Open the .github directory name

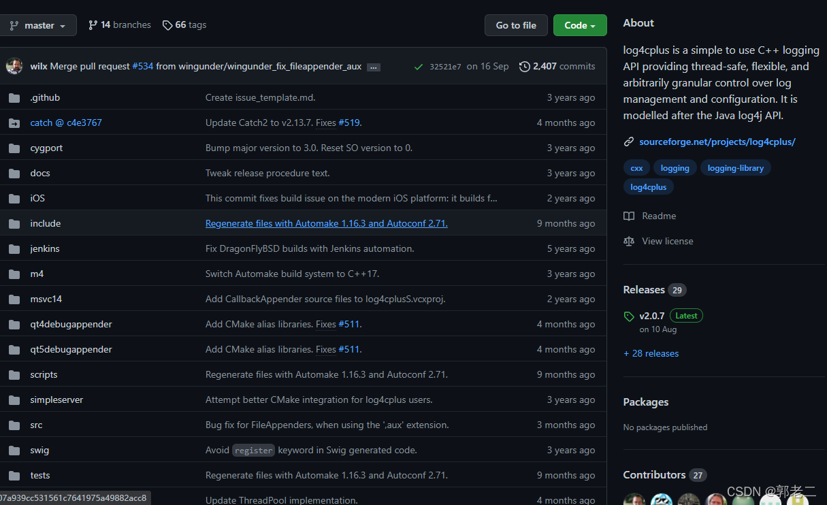pyautogui.click(x=45, y=98)
